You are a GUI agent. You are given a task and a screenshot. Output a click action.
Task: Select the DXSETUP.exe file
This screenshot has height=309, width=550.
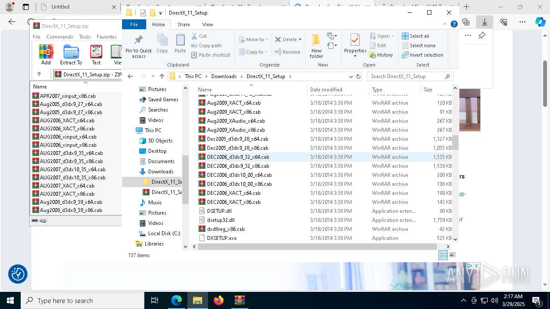click(x=222, y=238)
